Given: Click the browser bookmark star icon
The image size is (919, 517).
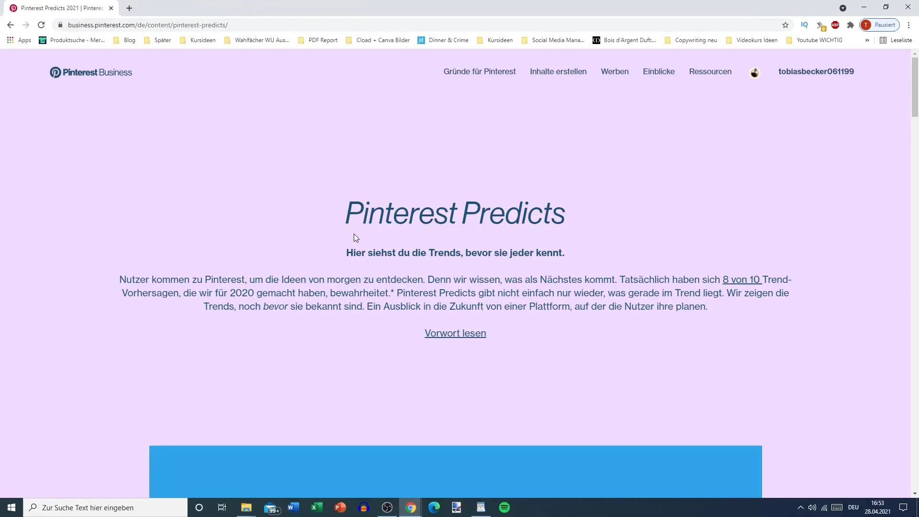Looking at the screenshot, I should (x=785, y=25).
